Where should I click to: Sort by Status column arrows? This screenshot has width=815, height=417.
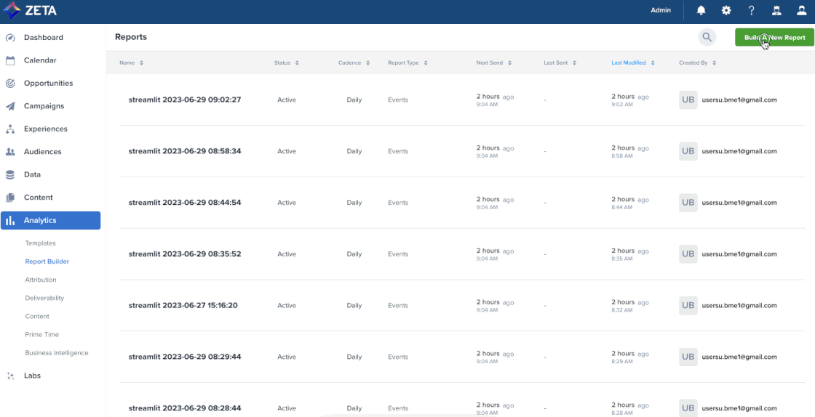point(285,63)
